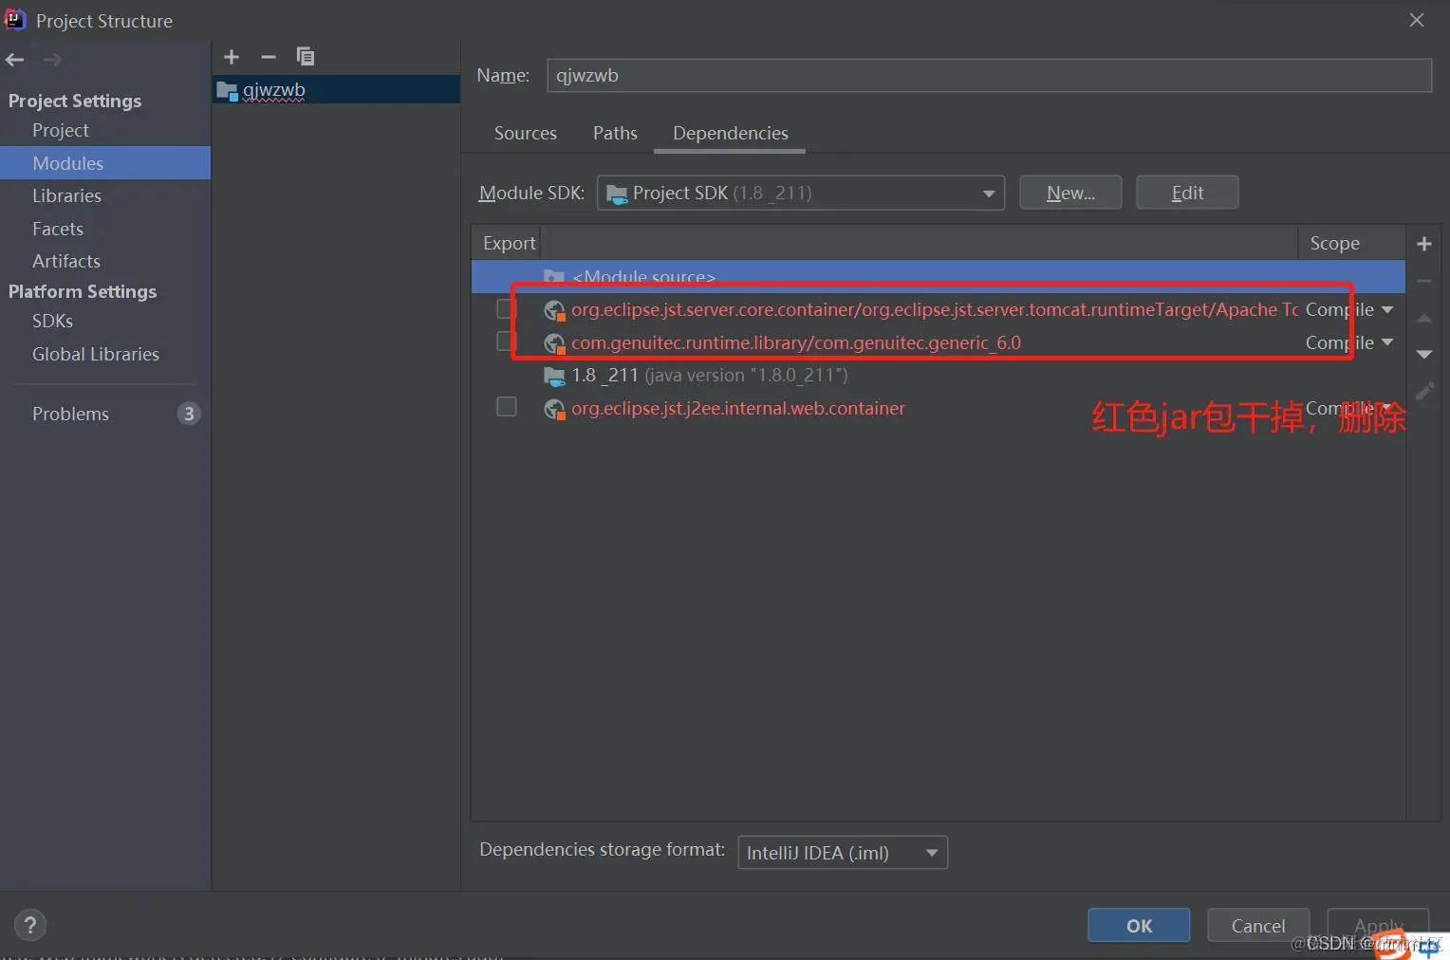Copy the selected module with the copy icon
This screenshot has width=1450, height=960.
tap(305, 57)
